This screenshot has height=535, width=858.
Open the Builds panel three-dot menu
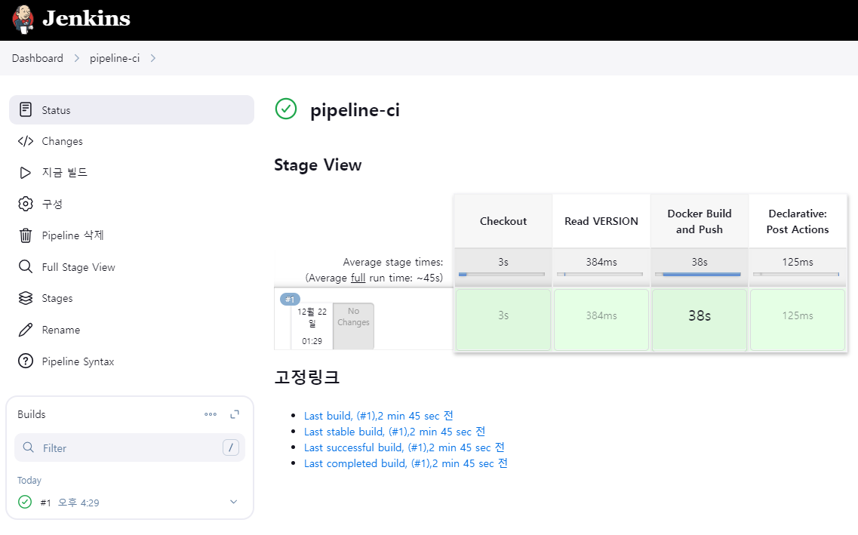pos(210,414)
